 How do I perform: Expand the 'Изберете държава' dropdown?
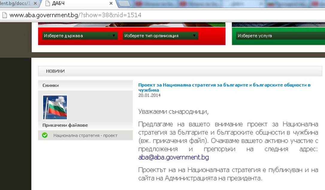coord(79,36)
